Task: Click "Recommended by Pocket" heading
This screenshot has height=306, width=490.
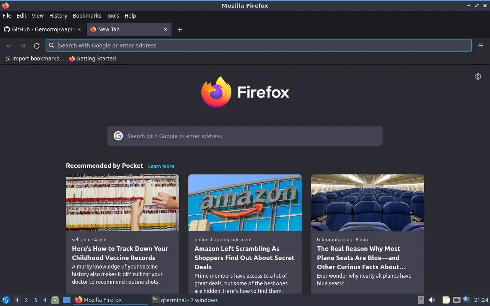Action: (x=105, y=166)
